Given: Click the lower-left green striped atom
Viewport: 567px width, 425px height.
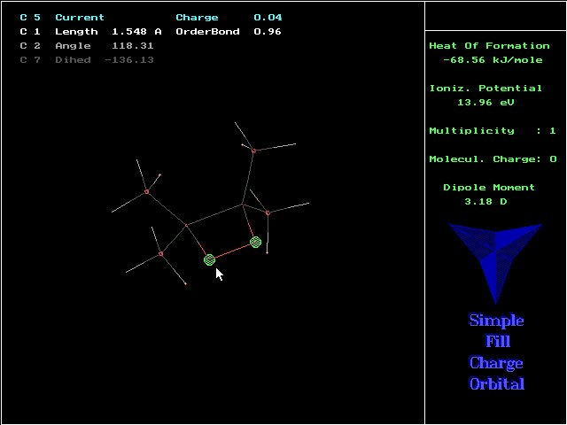Looking at the screenshot, I should coord(210,259).
